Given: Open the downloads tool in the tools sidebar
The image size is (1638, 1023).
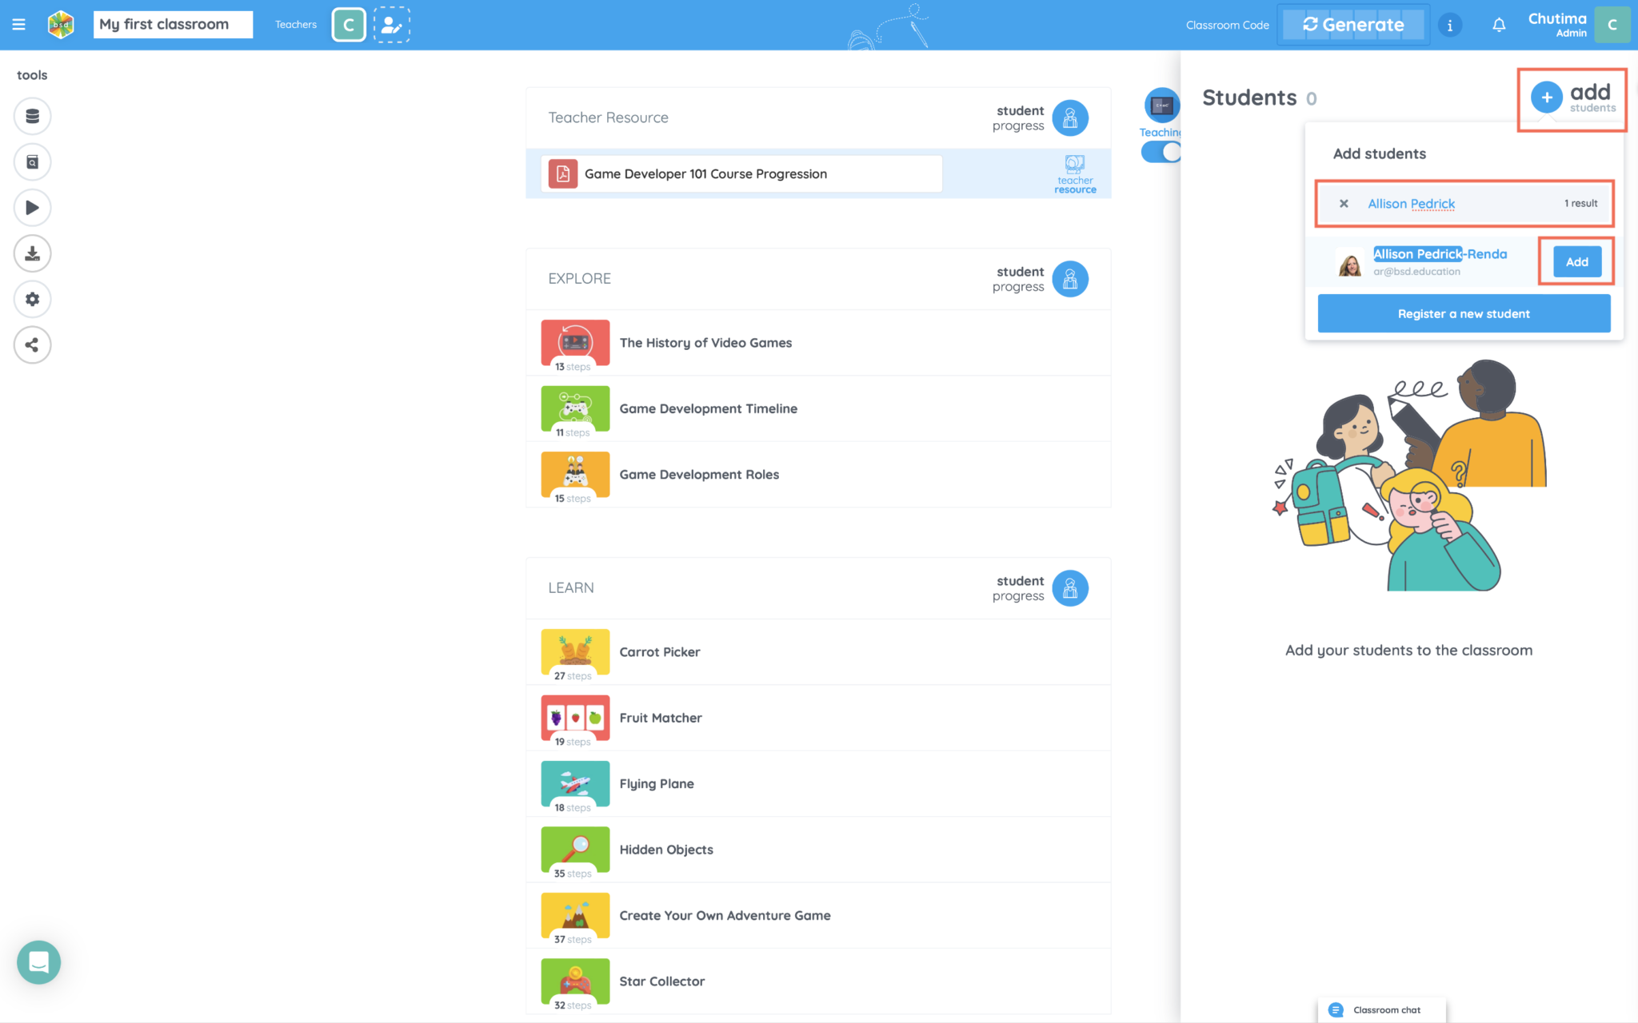Looking at the screenshot, I should [x=32, y=253].
